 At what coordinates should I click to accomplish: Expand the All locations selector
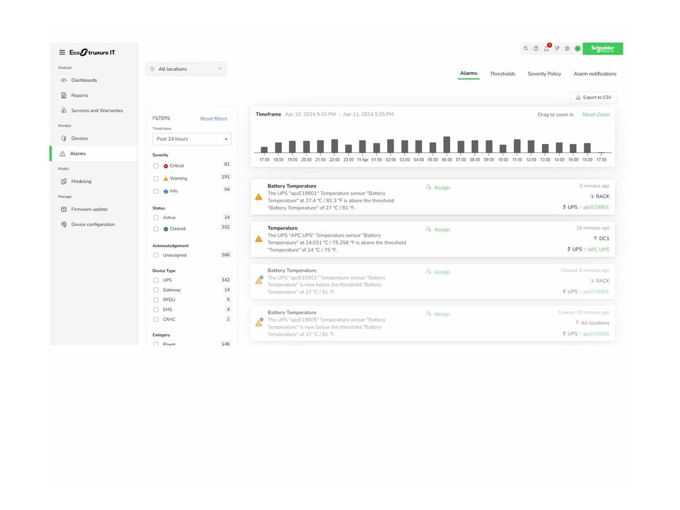[186, 69]
